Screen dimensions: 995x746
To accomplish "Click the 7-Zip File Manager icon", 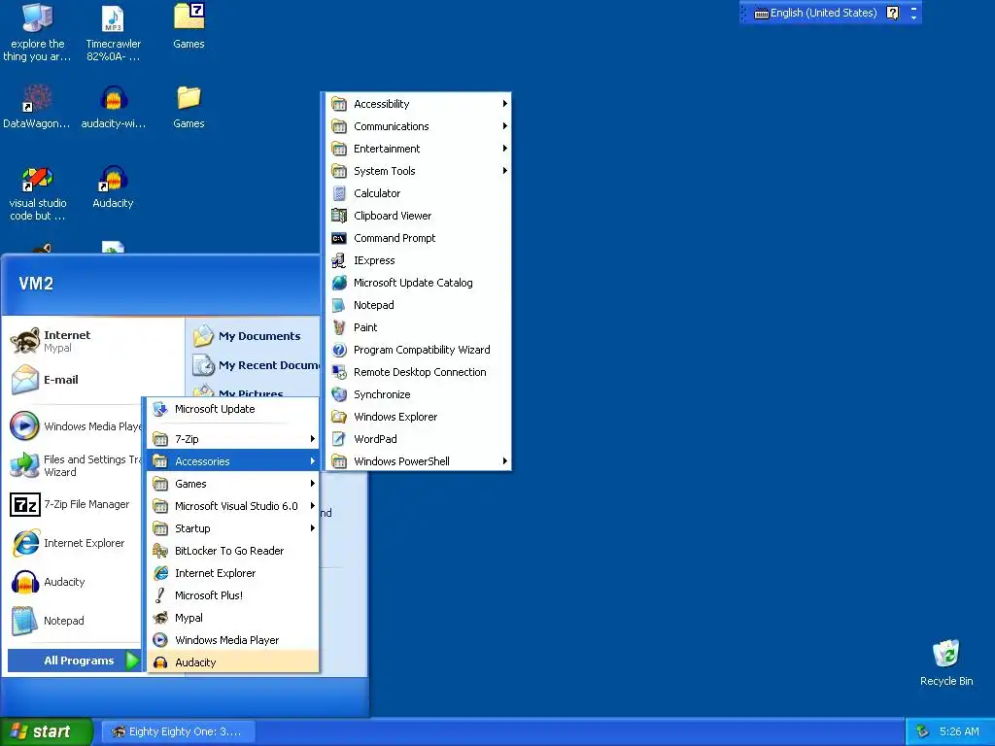I will tap(25, 505).
